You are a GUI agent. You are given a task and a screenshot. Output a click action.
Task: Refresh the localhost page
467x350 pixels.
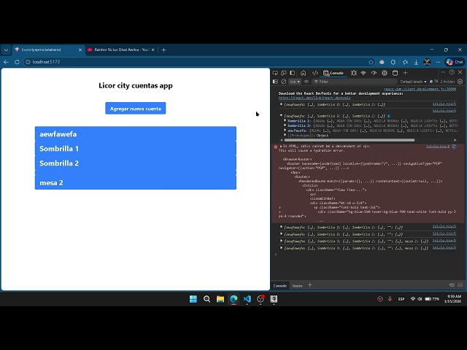point(17,62)
